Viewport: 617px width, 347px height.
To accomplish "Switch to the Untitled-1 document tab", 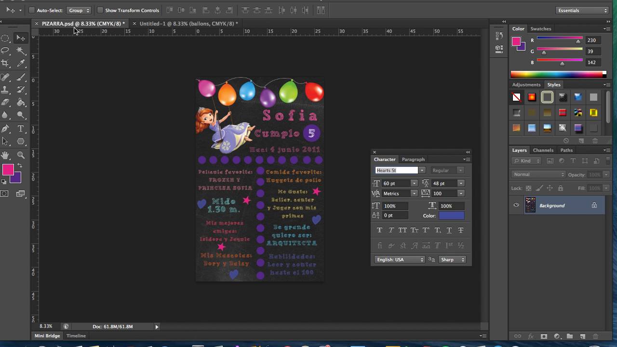I will pos(188,24).
